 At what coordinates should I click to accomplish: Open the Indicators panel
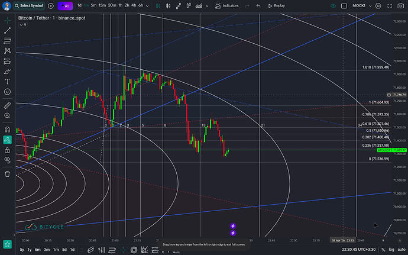click(227, 6)
